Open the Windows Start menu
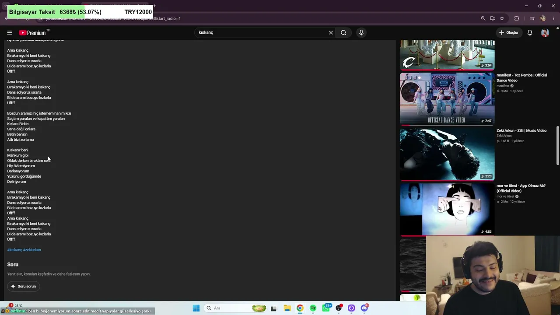The height and width of the screenshot is (315, 560). pos(196,308)
